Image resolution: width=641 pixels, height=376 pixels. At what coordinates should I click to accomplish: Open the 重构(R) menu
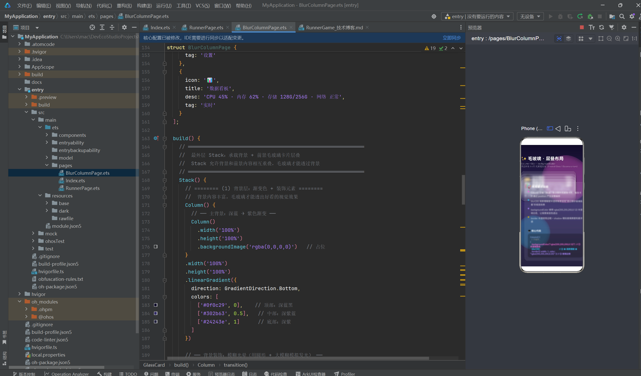click(x=124, y=5)
